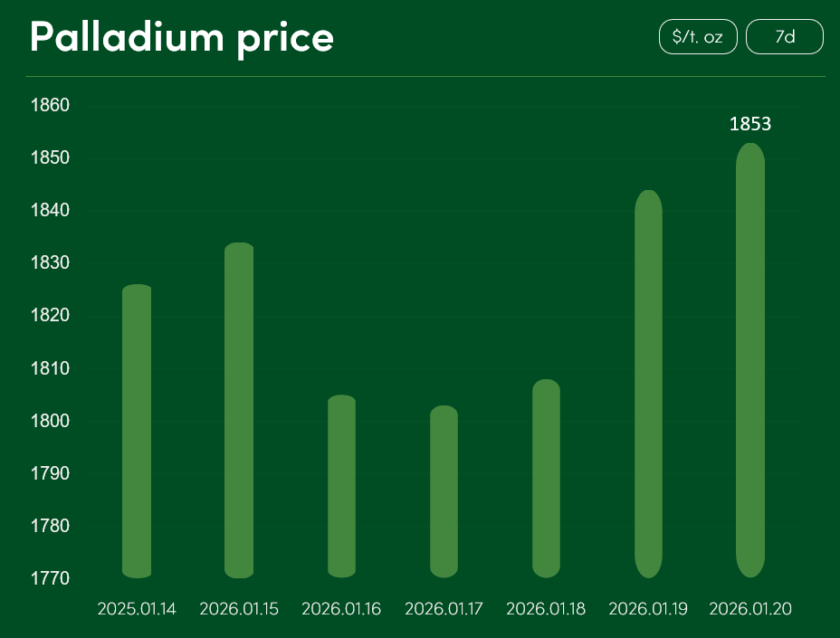Select the 7d time range button

(x=785, y=37)
